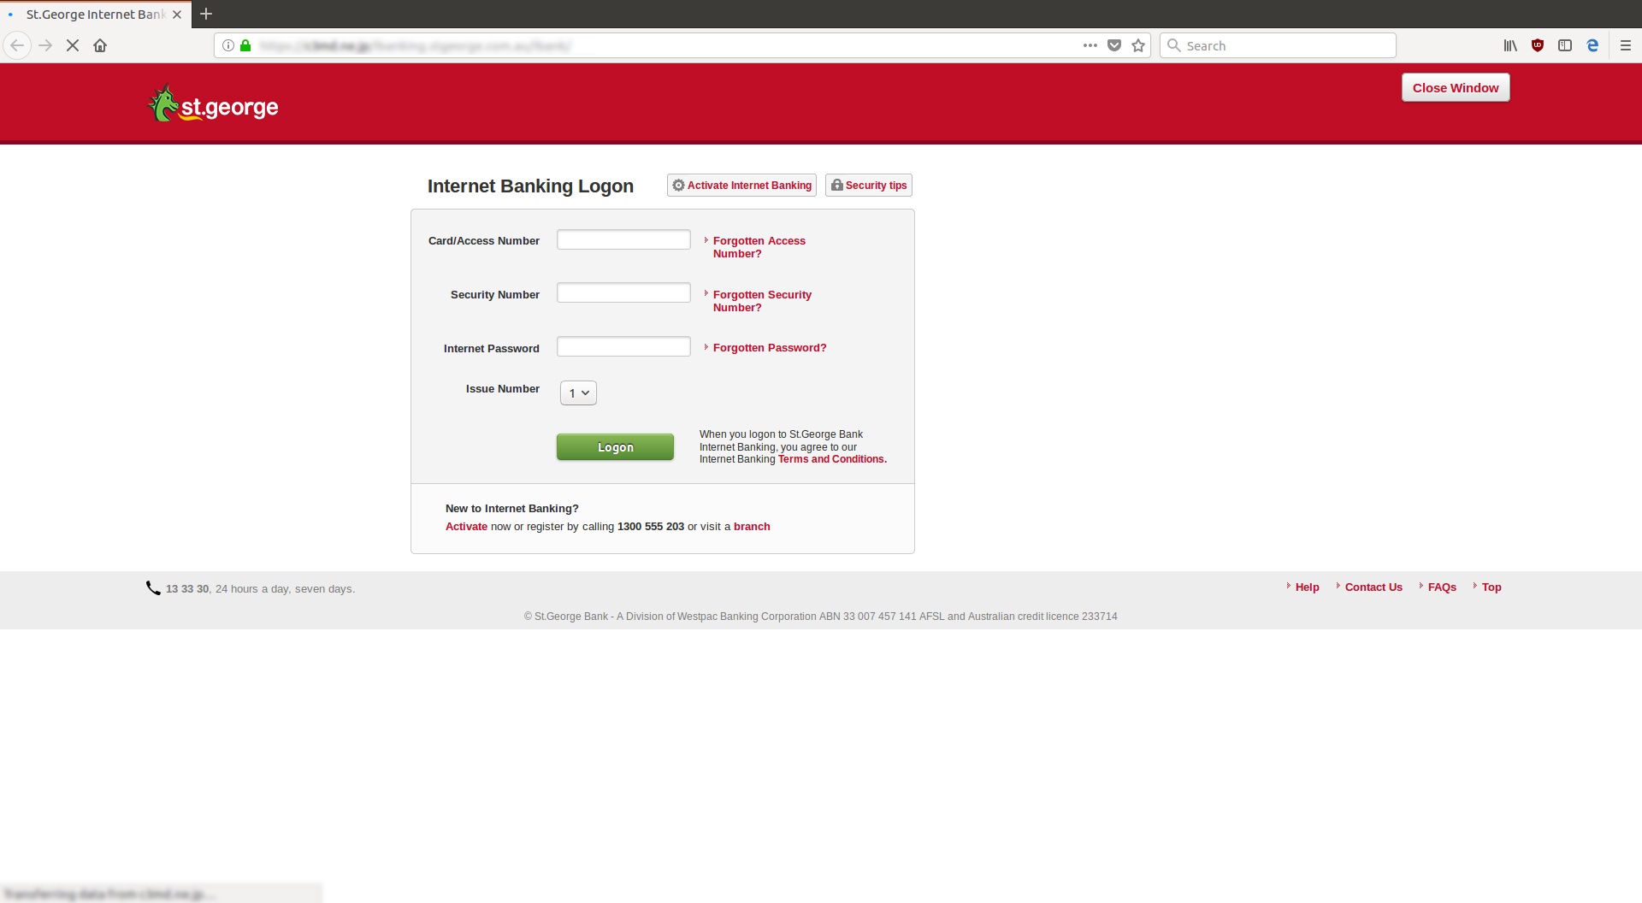Click the Top footer link
The width and height of the screenshot is (1642, 903).
tap(1491, 587)
